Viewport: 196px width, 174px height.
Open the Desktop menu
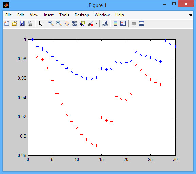[82, 15]
